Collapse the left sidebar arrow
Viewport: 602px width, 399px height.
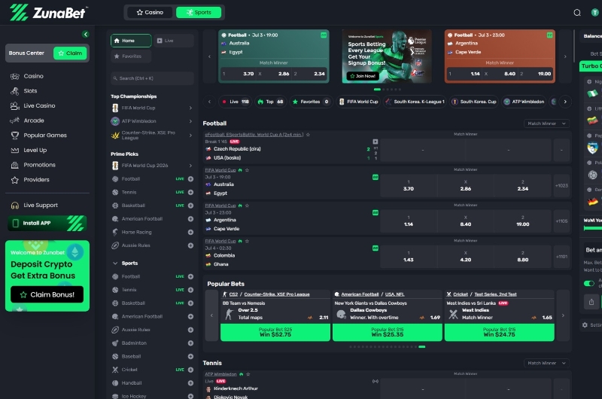pos(86,34)
